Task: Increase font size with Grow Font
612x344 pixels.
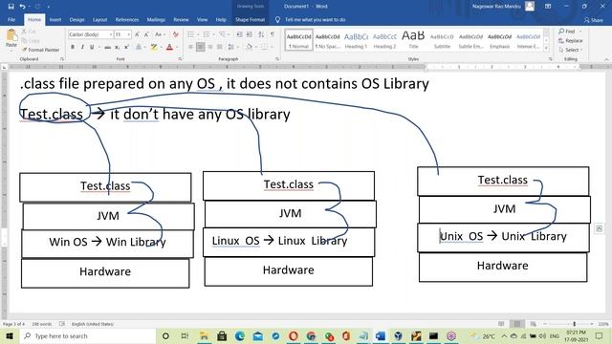Action: pyautogui.click(x=138, y=34)
